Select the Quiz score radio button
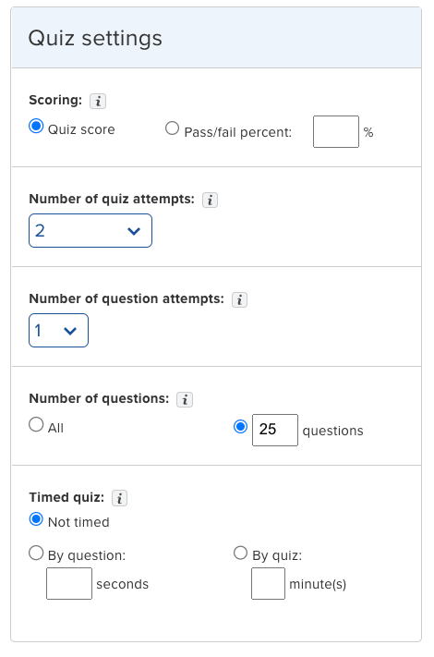 pyautogui.click(x=36, y=126)
